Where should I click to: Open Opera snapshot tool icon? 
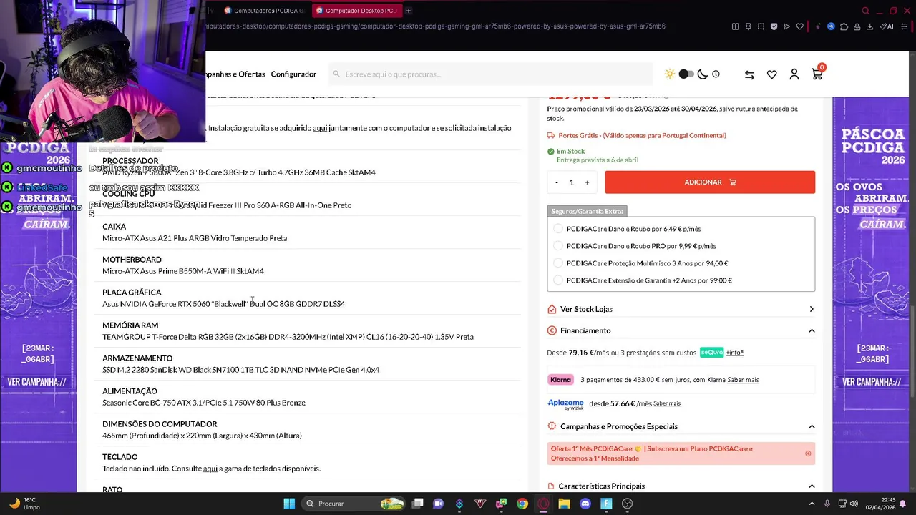(761, 26)
